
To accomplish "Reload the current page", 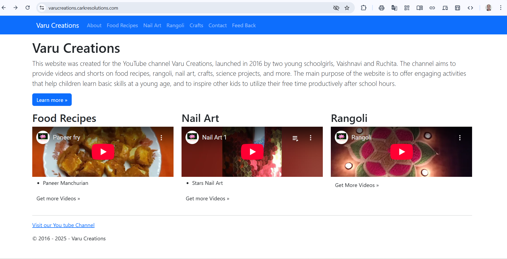I will click(x=27, y=8).
